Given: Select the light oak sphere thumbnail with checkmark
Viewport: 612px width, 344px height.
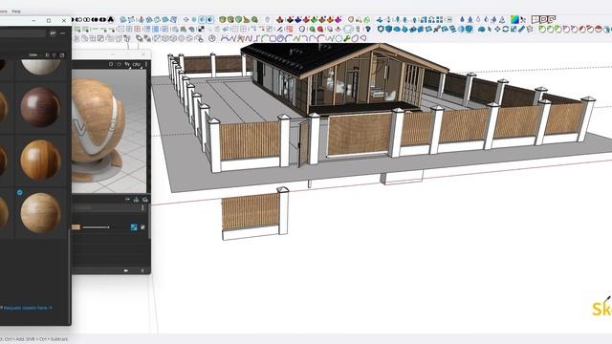Looking at the screenshot, I should pos(40,212).
